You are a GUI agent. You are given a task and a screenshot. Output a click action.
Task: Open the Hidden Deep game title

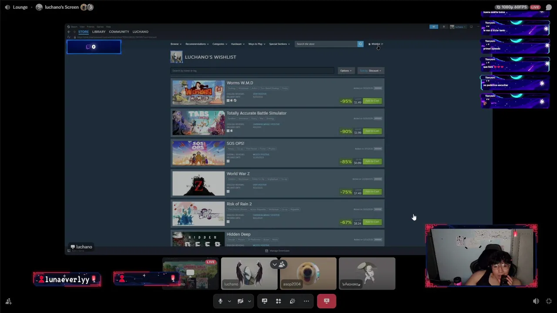tap(238, 234)
